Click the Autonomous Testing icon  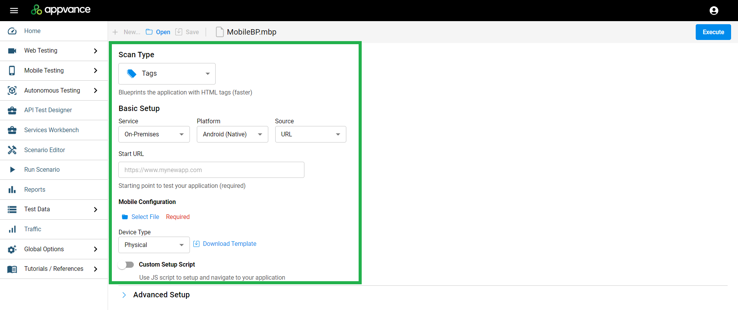coord(12,90)
